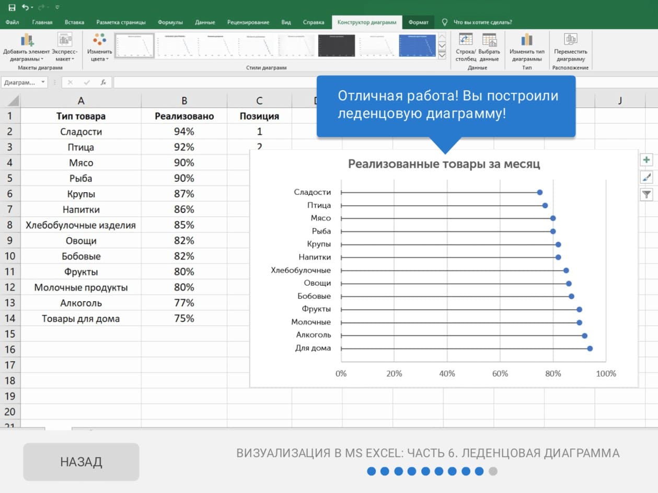Select the first chart style thumbnail
Image resolution: width=658 pixels, height=493 pixels.
tap(134, 45)
